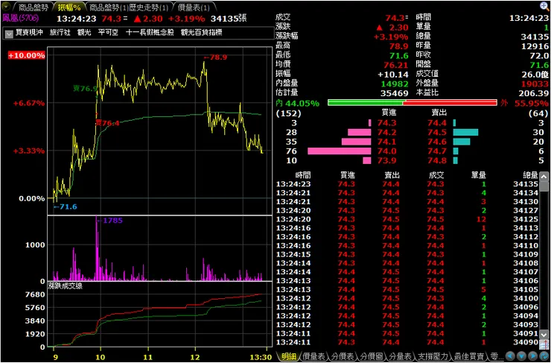Click the ←1785 volume peak marker
The height and width of the screenshot is (363, 551).
(x=109, y=221)
